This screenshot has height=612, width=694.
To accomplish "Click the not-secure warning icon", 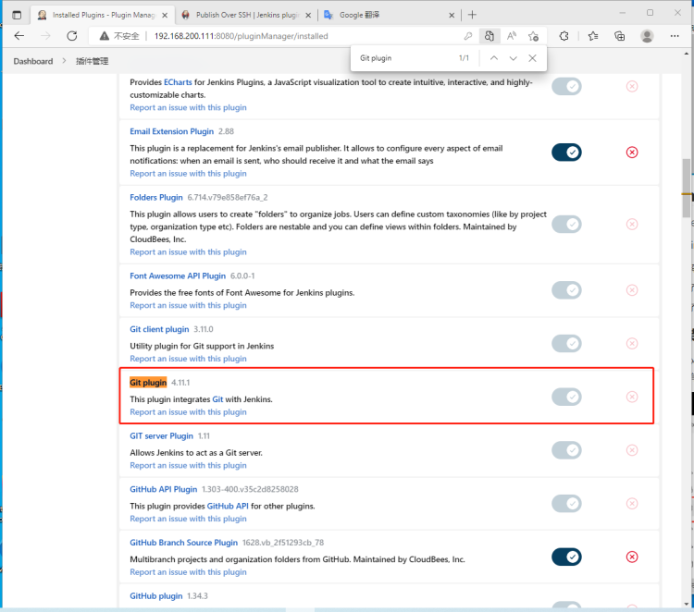I will pyautogui.click(x=104, y=36).
